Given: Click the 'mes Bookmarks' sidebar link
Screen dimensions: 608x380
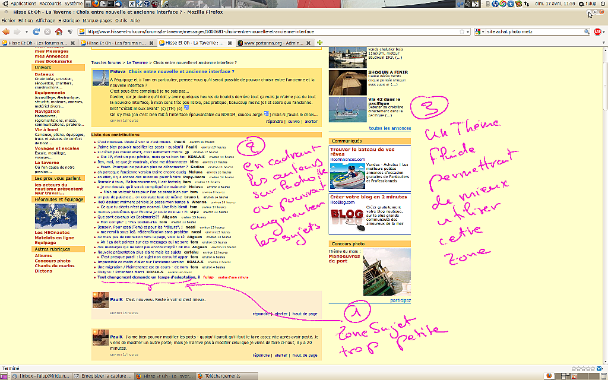Looking at the screenshot, I should (x=53, y=61).
